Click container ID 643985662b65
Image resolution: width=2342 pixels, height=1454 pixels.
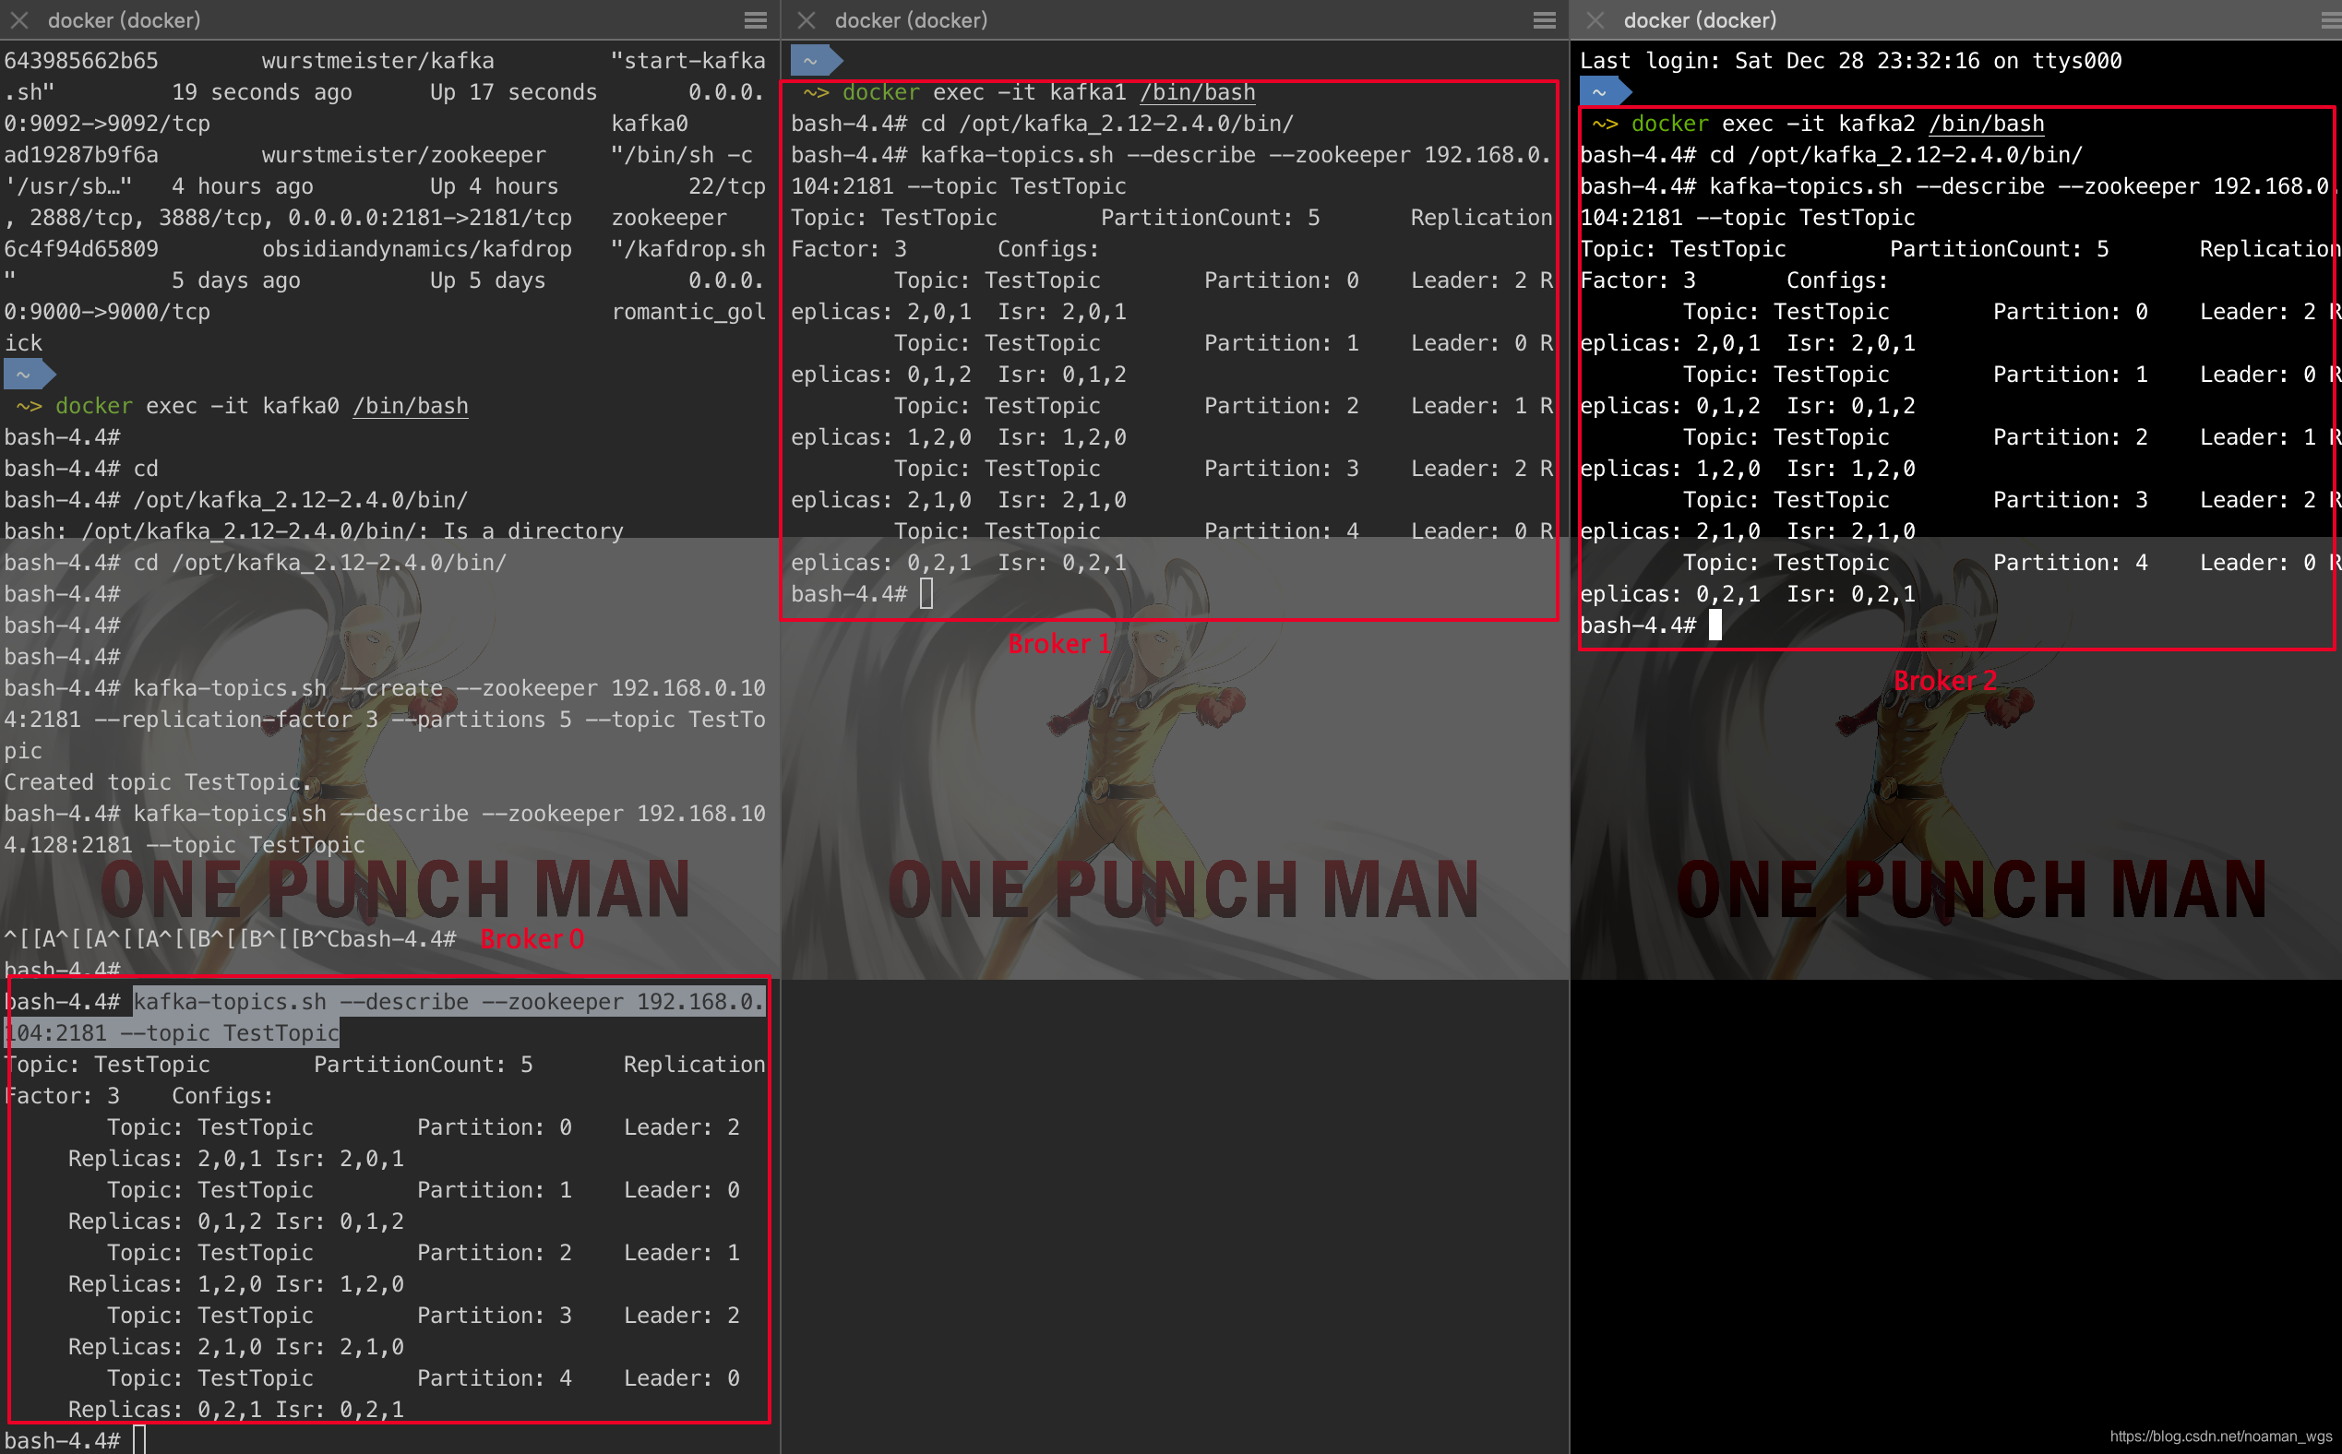(x=82, y=61)
